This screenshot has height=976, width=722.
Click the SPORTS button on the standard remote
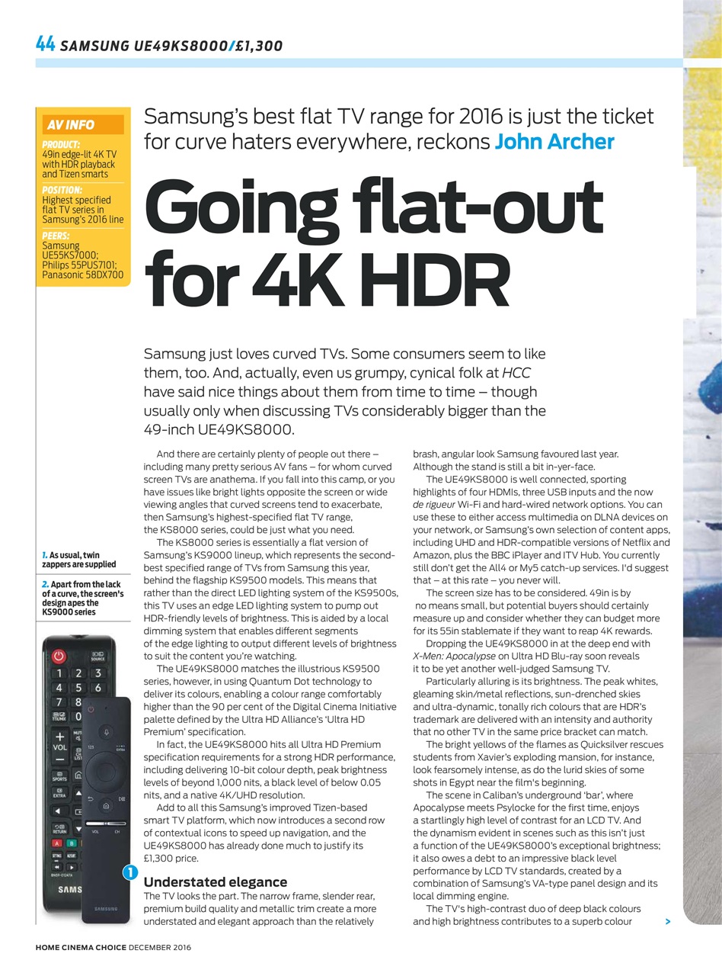tap(59, 777)
